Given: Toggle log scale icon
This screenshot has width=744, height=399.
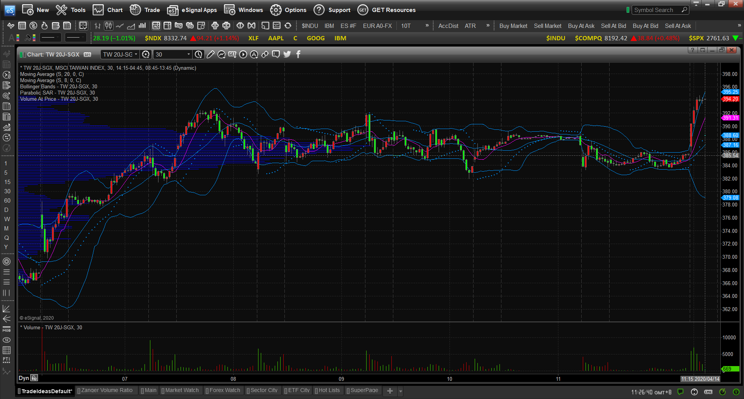Looking at the screenshot, I should point(178,26).
